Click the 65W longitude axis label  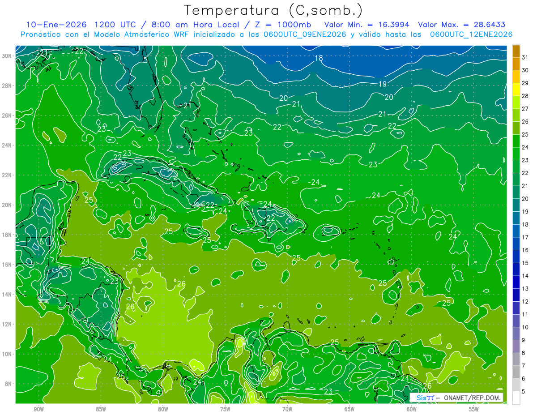[349, 409]
